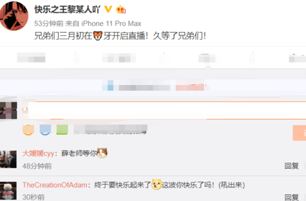Click the green icon below comment box
This screenshot has height=201, width=306.
(62, 130)
